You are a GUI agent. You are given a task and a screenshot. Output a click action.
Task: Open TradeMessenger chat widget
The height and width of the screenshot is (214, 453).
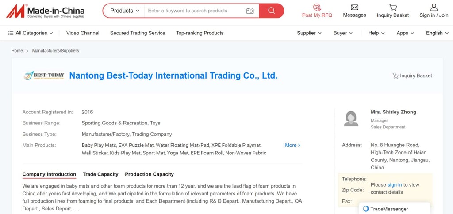click(394, 209)
